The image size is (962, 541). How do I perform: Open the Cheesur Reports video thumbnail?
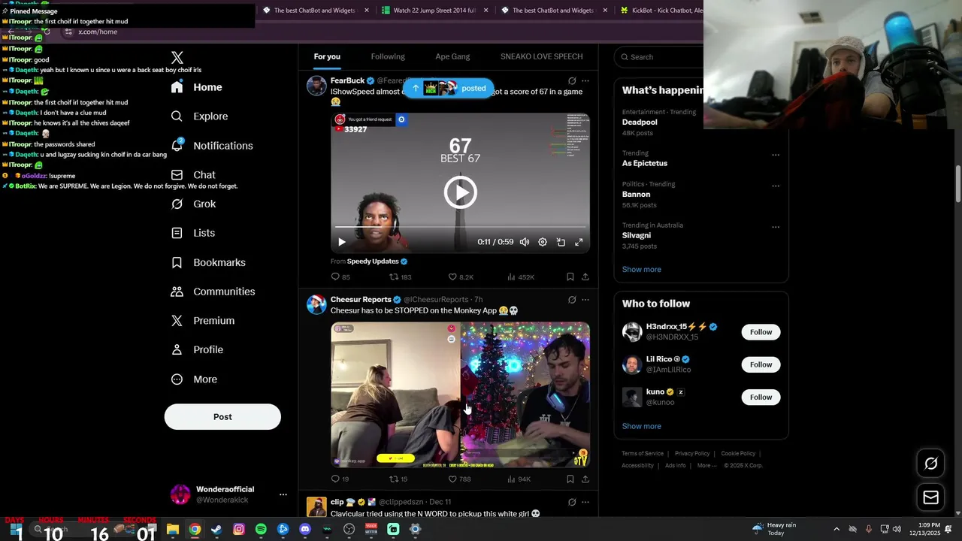460,395
